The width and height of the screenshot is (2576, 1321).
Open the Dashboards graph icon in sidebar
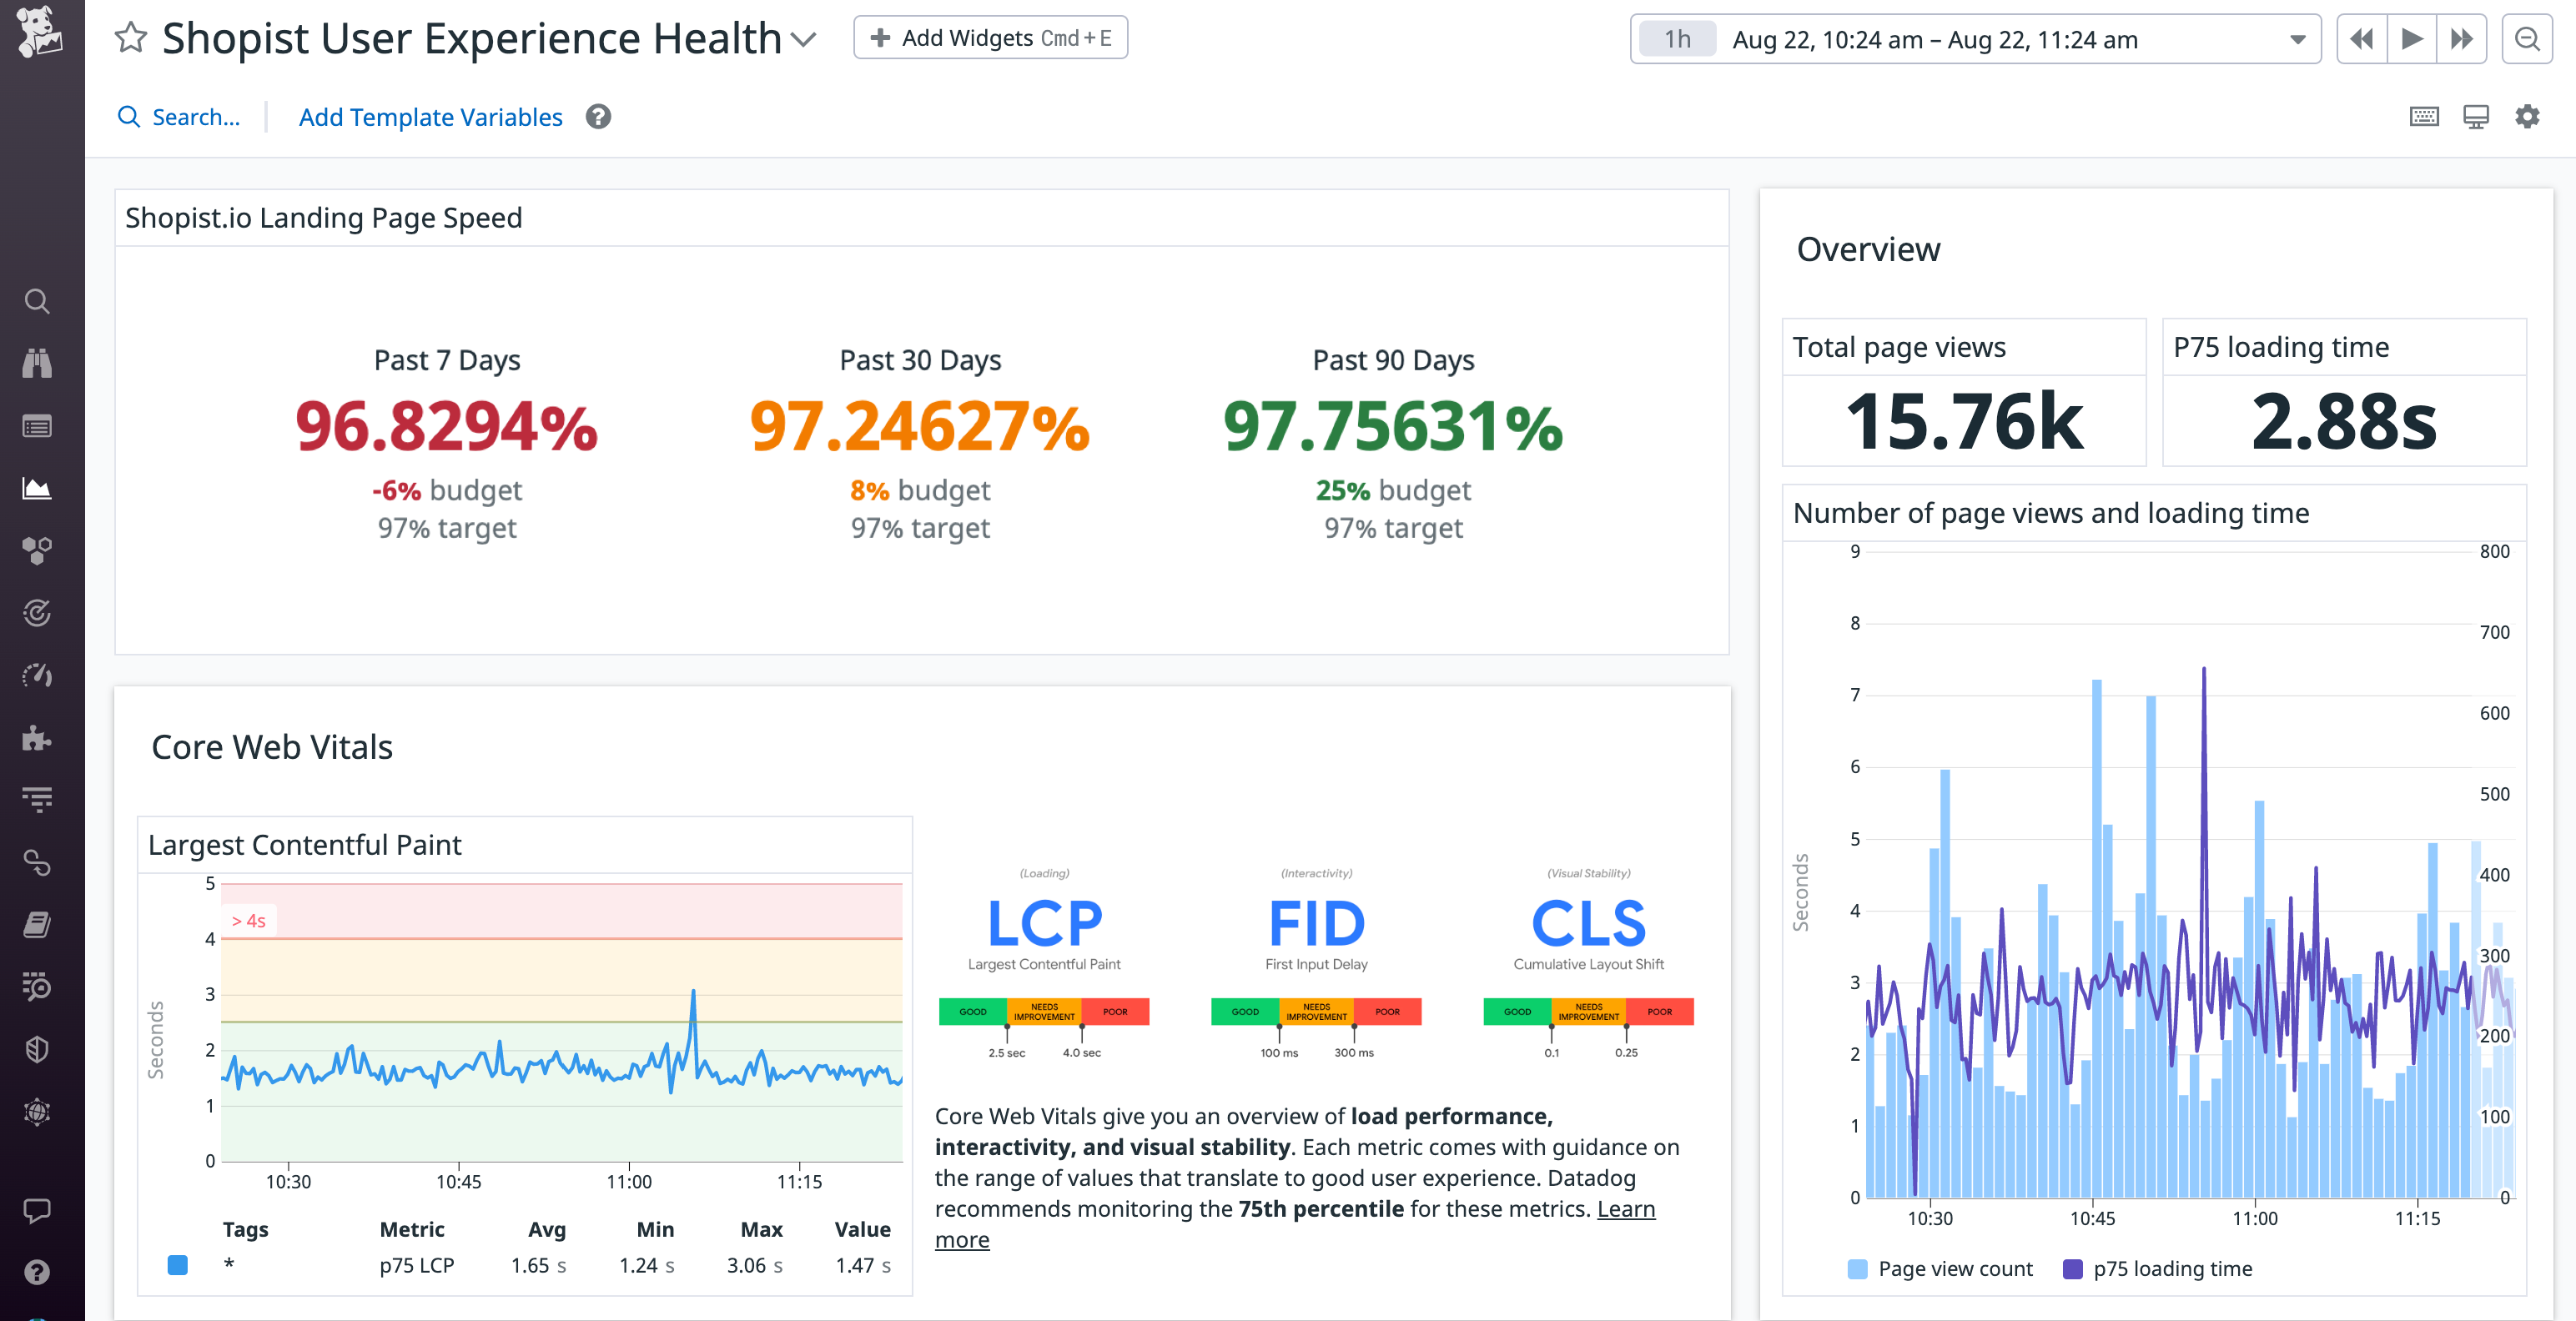click(x=40, y=488)
